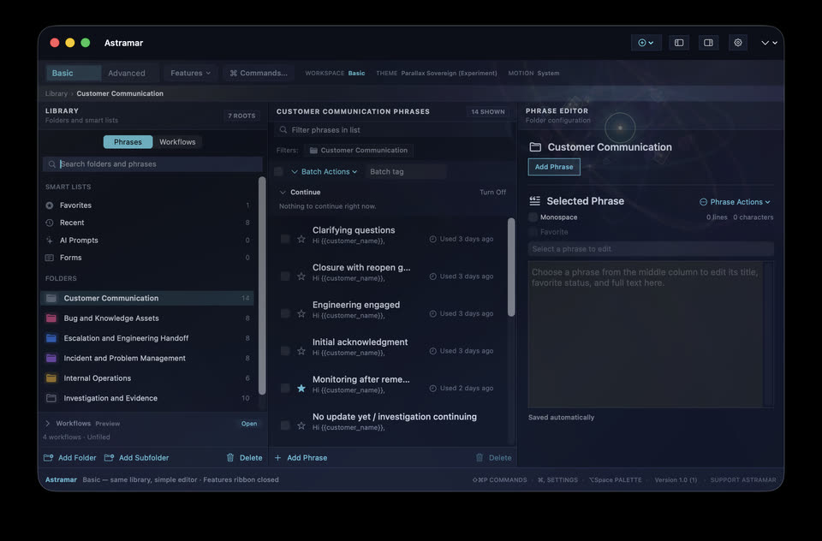Click the phrase list scrollbar
This screenshot has width=822, height=541.
[x=511, y=267]
